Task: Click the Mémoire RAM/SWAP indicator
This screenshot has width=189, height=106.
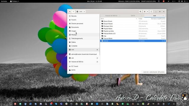Action: [137, 1]
